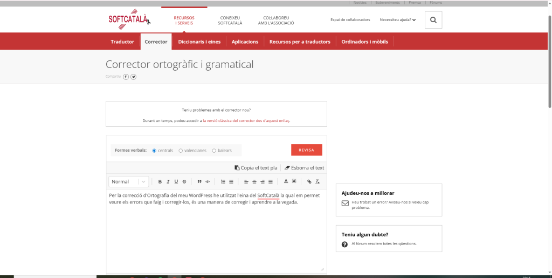
Task: Switch to the Traductor tab
Action: [122, 42]
